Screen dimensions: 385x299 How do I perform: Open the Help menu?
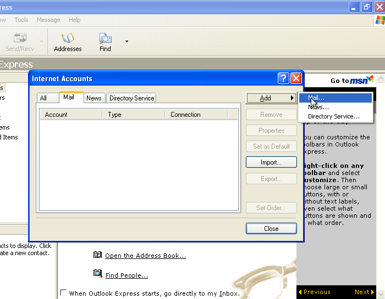(74, 20)
